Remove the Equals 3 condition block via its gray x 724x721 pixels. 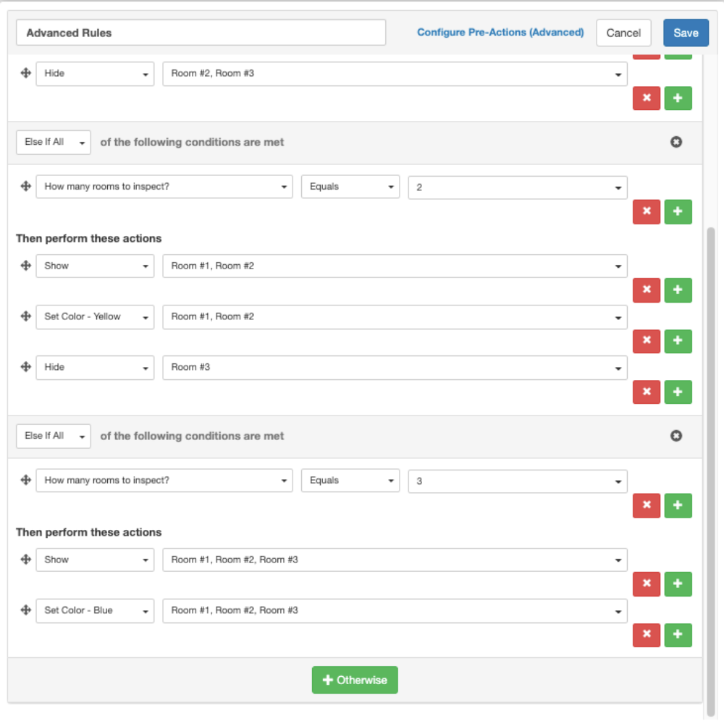[675, 436]
